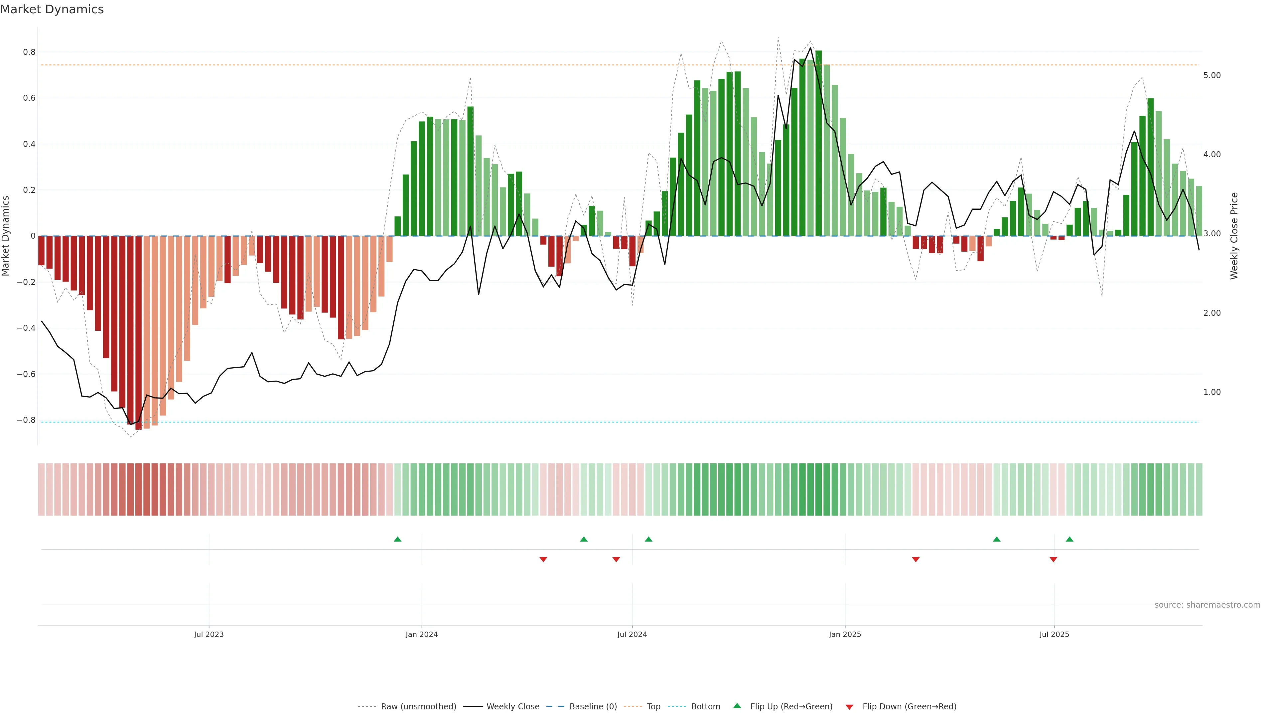
Task: Click the Jul 2025 x-axis label
Action: tap(1054, 634)
